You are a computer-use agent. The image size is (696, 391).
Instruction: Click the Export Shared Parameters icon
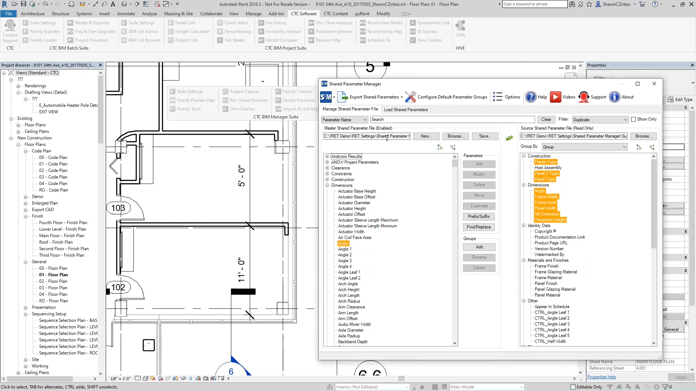pyautogui.click(x=343, y=97)
